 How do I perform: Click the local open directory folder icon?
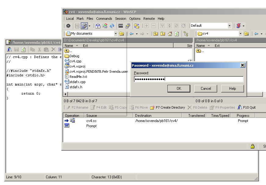121,34
